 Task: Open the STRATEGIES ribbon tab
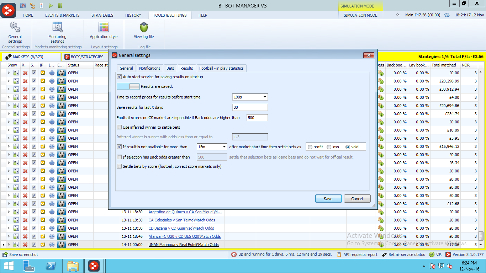tap(102, 15)
